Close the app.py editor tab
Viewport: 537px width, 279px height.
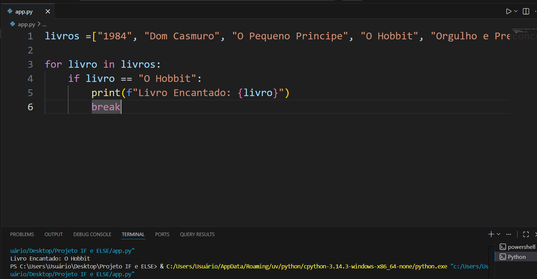point(48,11)
